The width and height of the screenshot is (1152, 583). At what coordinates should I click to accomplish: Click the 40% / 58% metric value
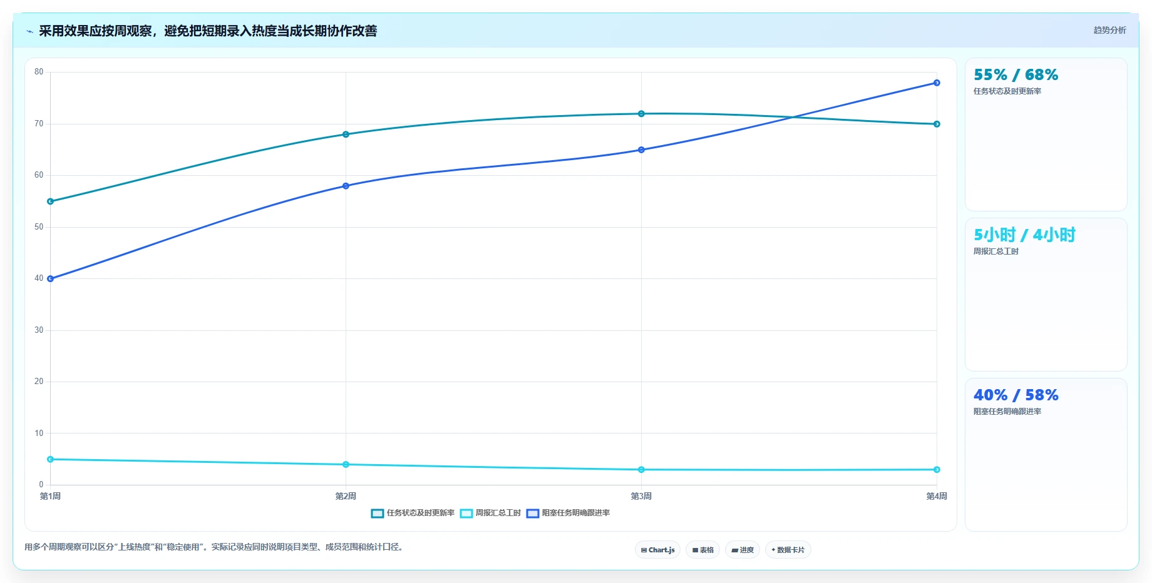[1016, 395]
